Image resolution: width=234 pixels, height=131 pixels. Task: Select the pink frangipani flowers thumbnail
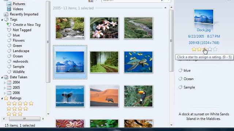[x=104, y=28]
